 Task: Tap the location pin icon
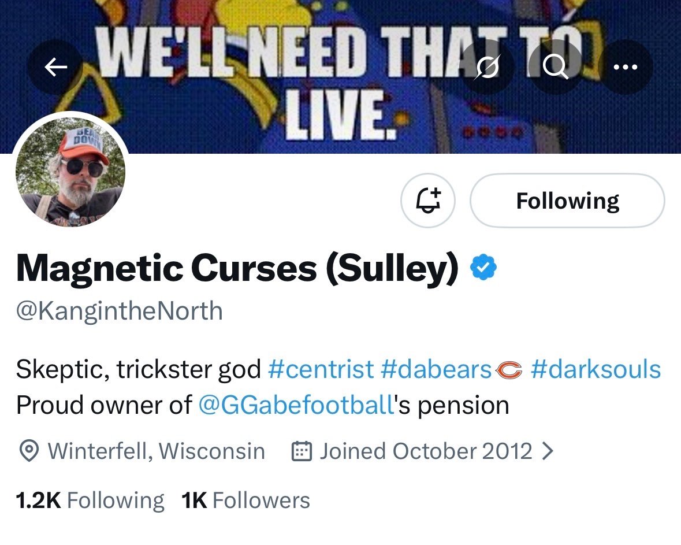pos(29,451)
